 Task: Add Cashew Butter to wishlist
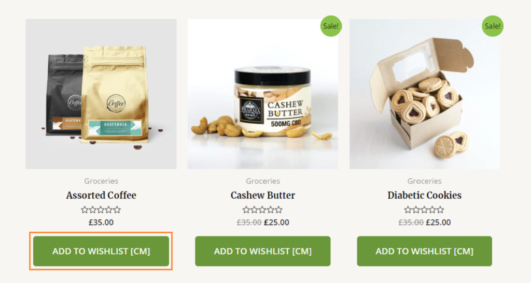[x=263, y=251]
